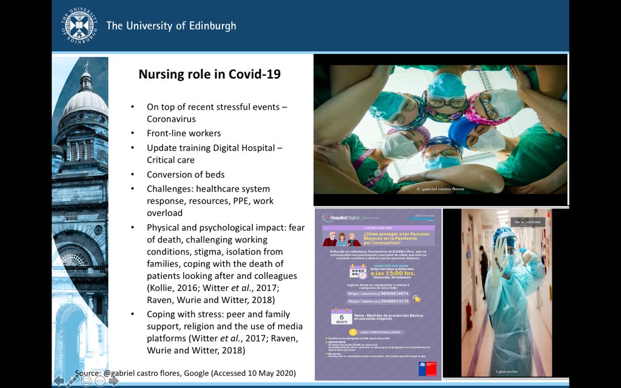Click the 'CAPACITACIÓN' banner on flyer
Image resolution: width=621 pixels, height=388 pixels.
click(378, 228)
